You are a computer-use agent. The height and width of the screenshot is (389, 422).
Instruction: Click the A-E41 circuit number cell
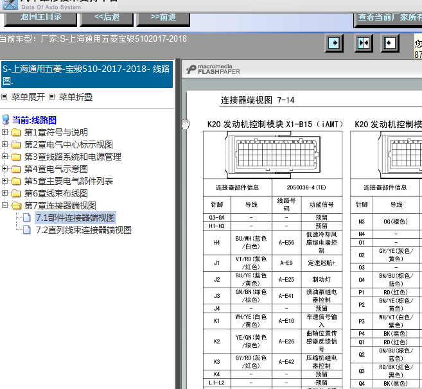pyautogui.click(x=286, y=296)
